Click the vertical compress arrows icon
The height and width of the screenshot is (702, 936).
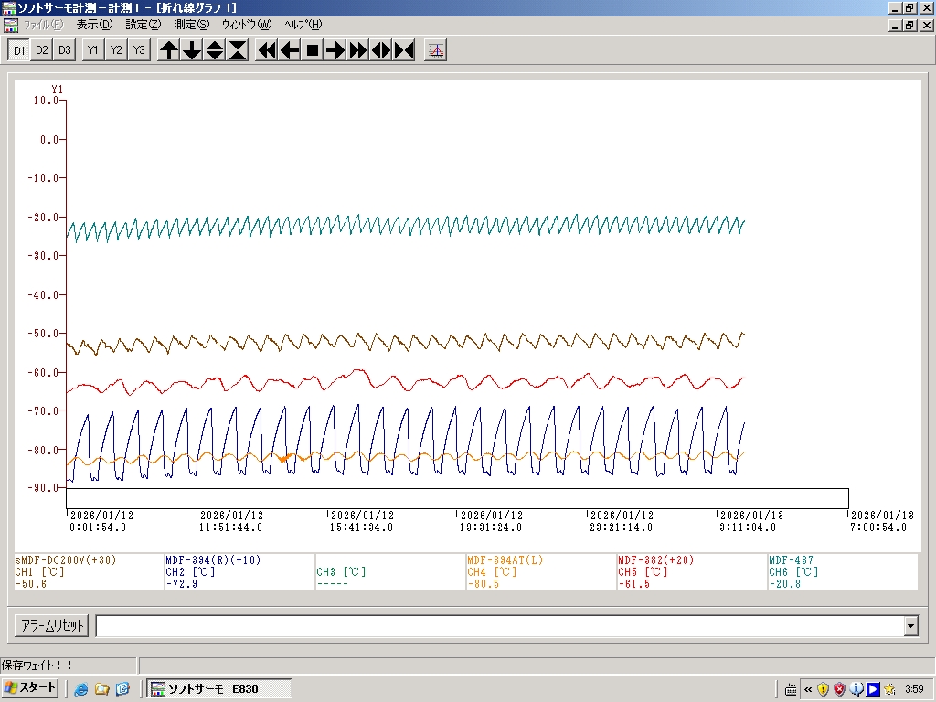(x=238, y=50)
